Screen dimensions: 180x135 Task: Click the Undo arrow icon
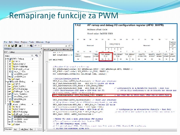[x=35, y=46]
